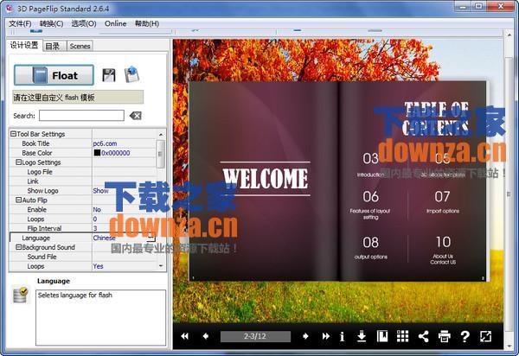Open the Language value browse button
The width and height of the screenshot is (519, 356).
151,237
